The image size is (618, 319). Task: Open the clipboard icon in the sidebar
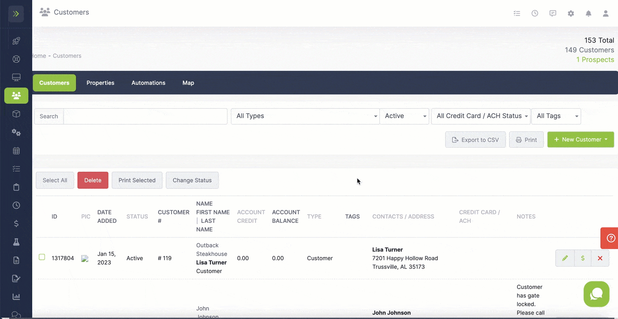coord(16,187)
